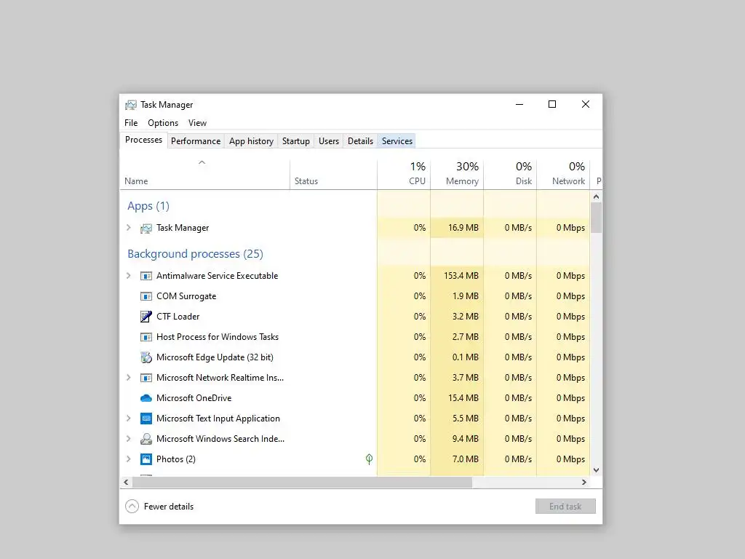Click the green leaf suspended icon for Photos
This screenshot has width=745, height=559.
pos(369,459)
